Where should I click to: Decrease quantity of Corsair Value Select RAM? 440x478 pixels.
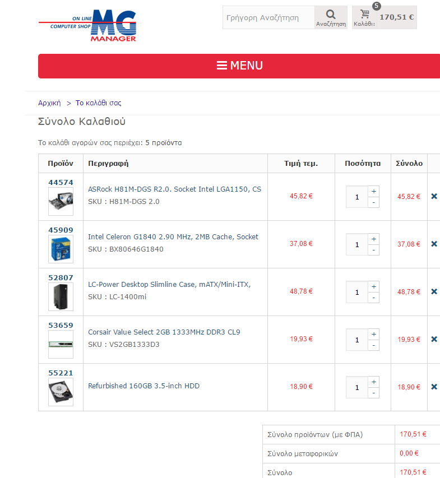click(x=373, y=345)
